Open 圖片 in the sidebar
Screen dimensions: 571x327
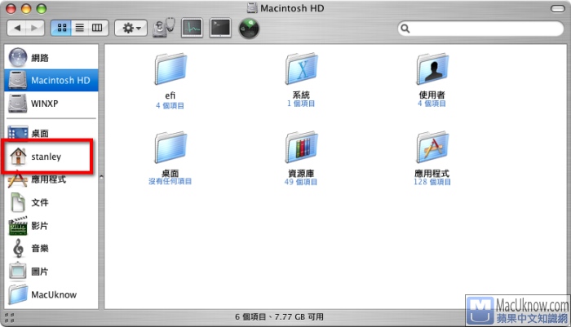(51, 272)
